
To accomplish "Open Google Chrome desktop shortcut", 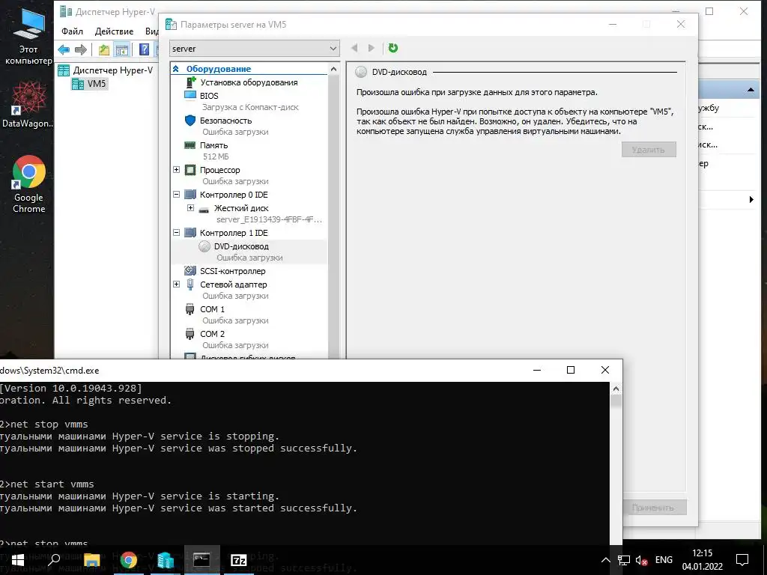I will click(x=29, y=184).
